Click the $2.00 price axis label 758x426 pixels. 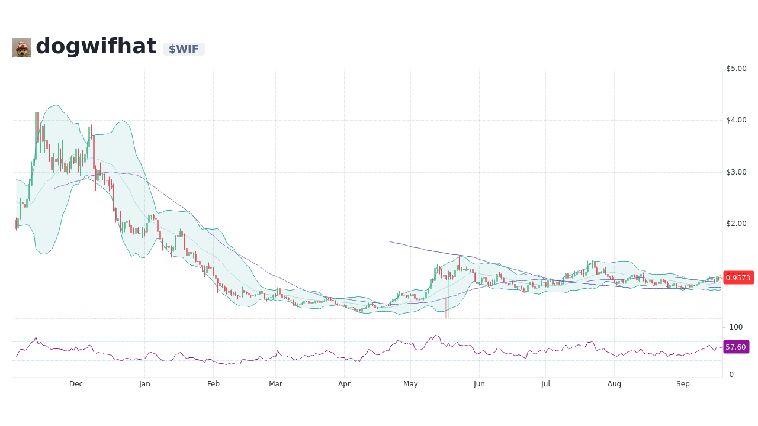735,224
